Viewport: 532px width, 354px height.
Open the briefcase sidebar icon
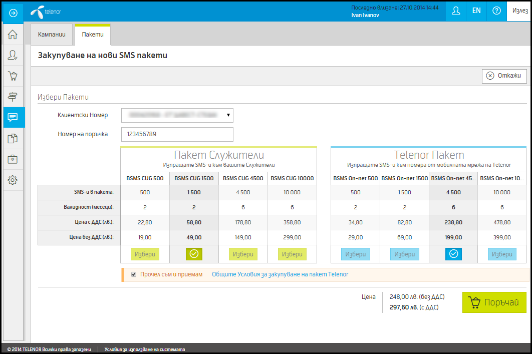[x=13, y=159]
